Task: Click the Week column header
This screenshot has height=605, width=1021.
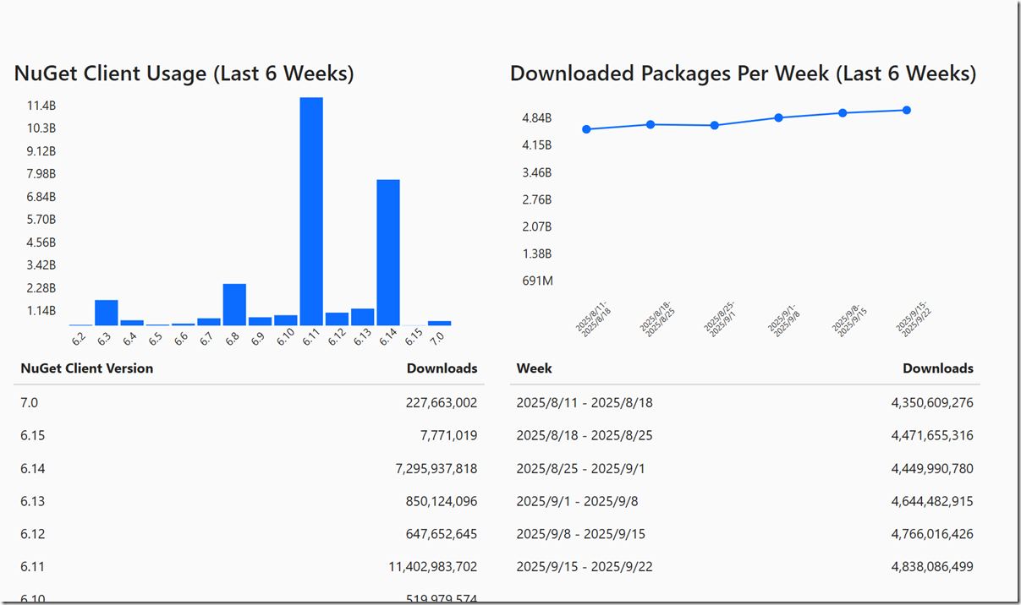Action: 535,368
